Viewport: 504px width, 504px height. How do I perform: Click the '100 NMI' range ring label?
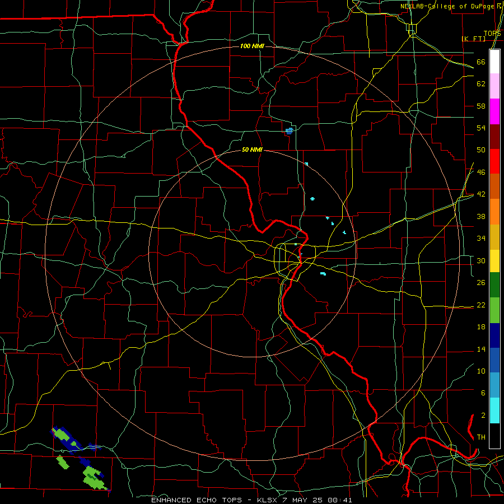click(x=252, y=46)
